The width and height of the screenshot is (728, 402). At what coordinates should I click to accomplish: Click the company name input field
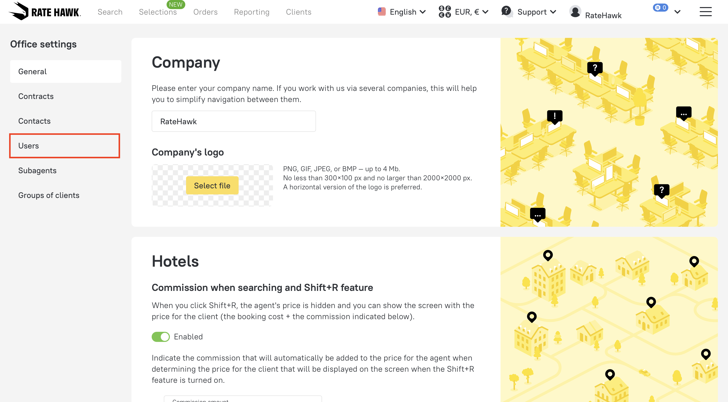233,121
